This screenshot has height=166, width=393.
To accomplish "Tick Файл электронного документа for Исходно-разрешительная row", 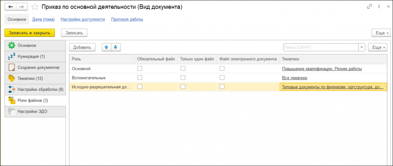I will (x=222, y=87).
